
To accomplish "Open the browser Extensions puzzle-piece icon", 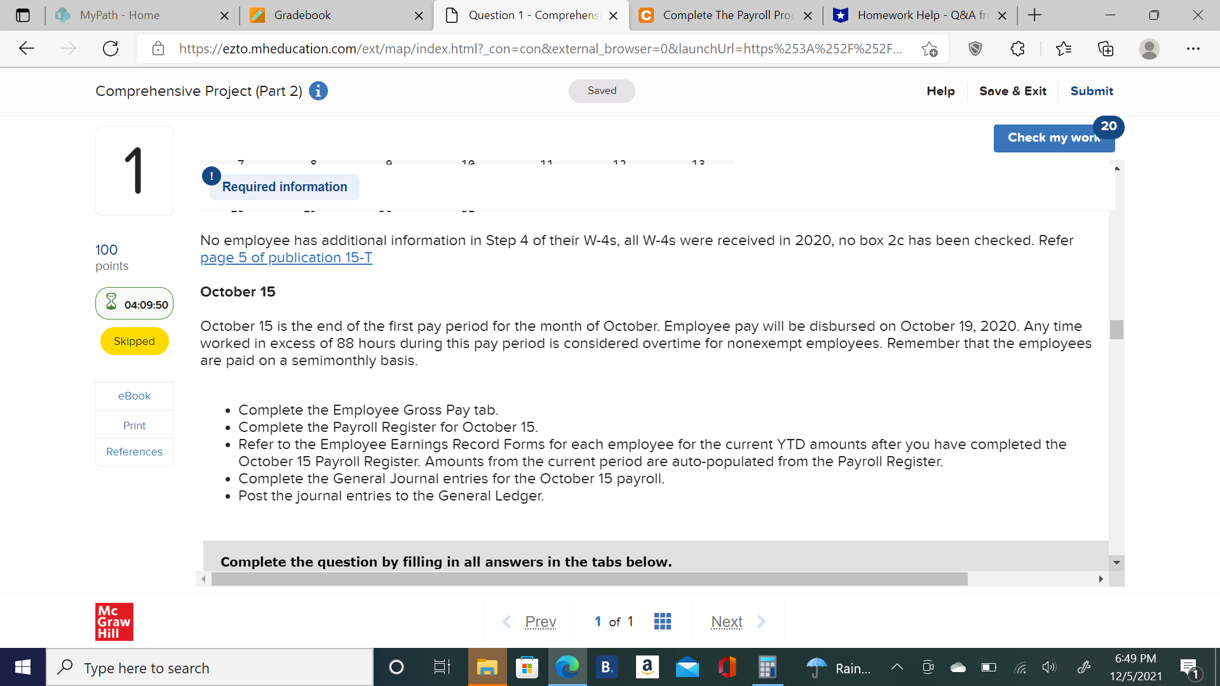I will click(x=1017, y=48).
